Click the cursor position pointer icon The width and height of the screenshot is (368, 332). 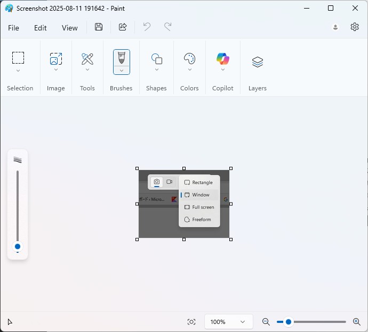point(10,322)
